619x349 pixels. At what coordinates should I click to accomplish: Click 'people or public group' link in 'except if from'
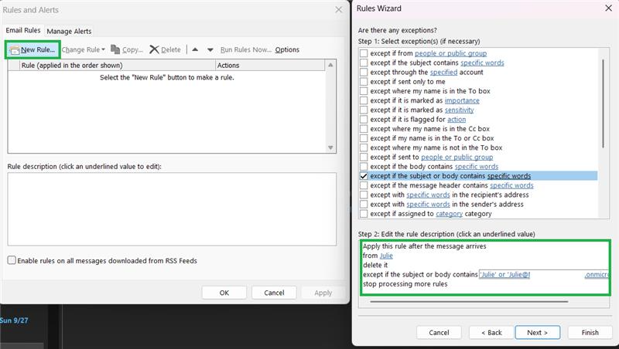tap(450, 53)
